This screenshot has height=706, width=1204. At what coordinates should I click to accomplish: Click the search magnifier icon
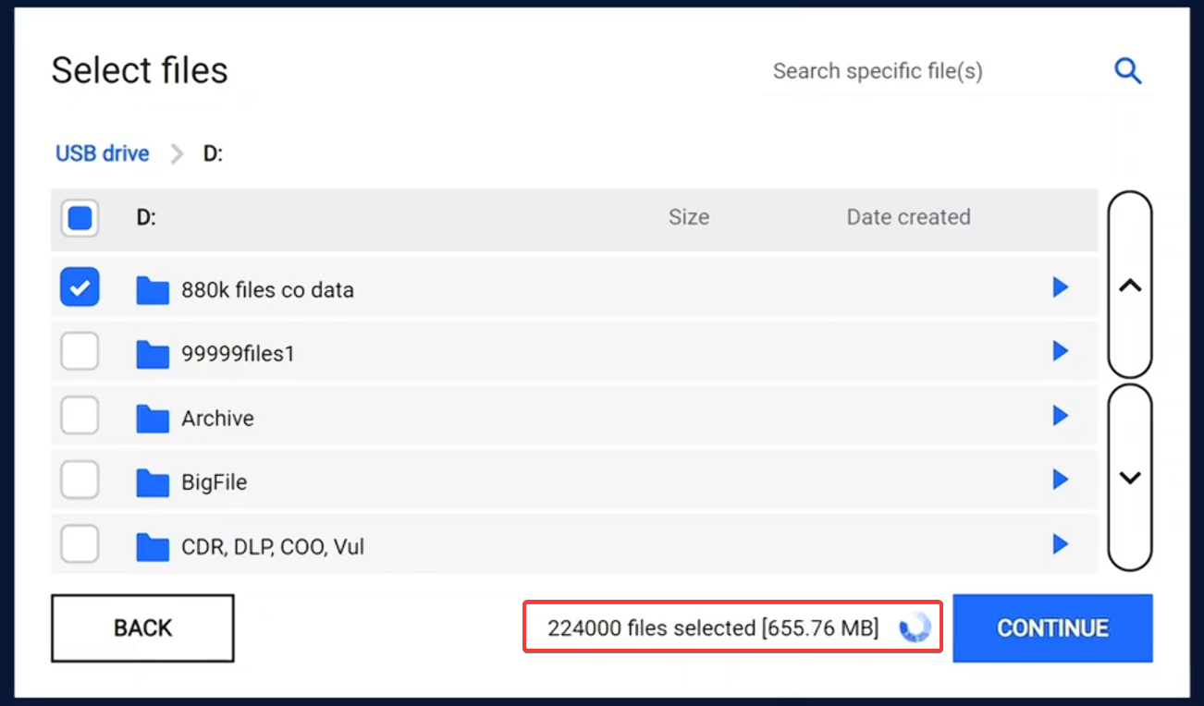(x=1127, y=71)
